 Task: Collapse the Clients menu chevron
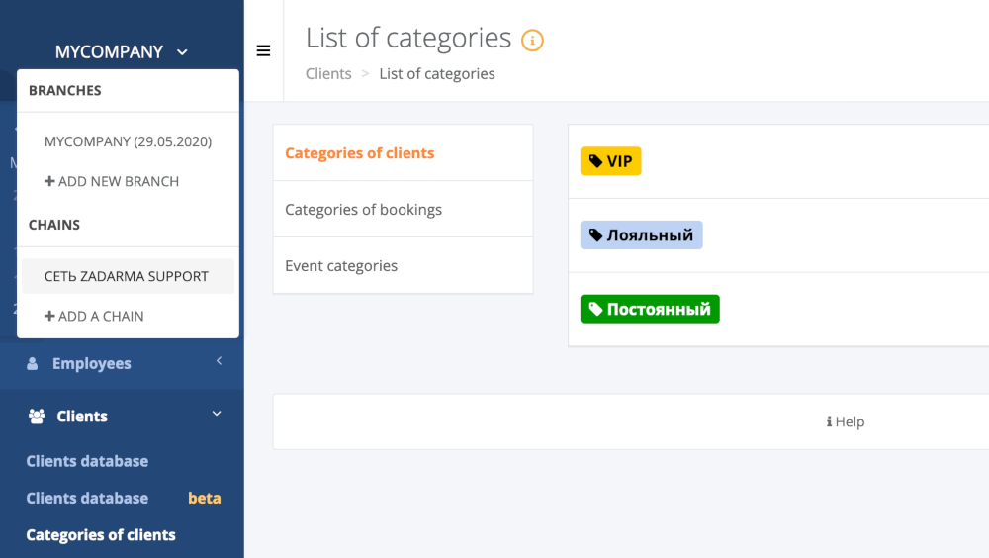(217, 414)
